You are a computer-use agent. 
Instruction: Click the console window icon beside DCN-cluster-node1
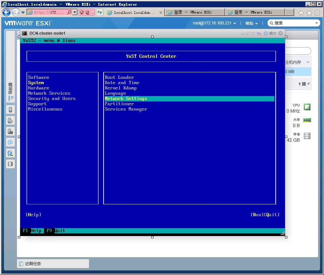pyautogui.click(x=24, y=33)
